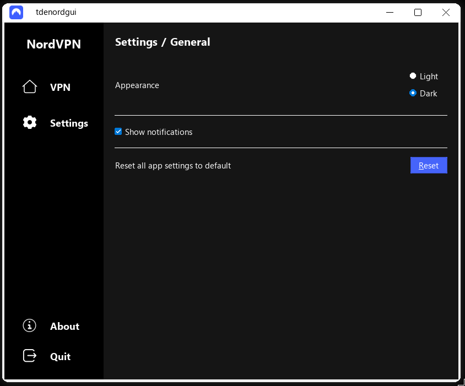Click the info circle icon beside About
Image resolution: width=465 pixels, height=386 pixels.
pyautogui.click(x=29, y=325)
